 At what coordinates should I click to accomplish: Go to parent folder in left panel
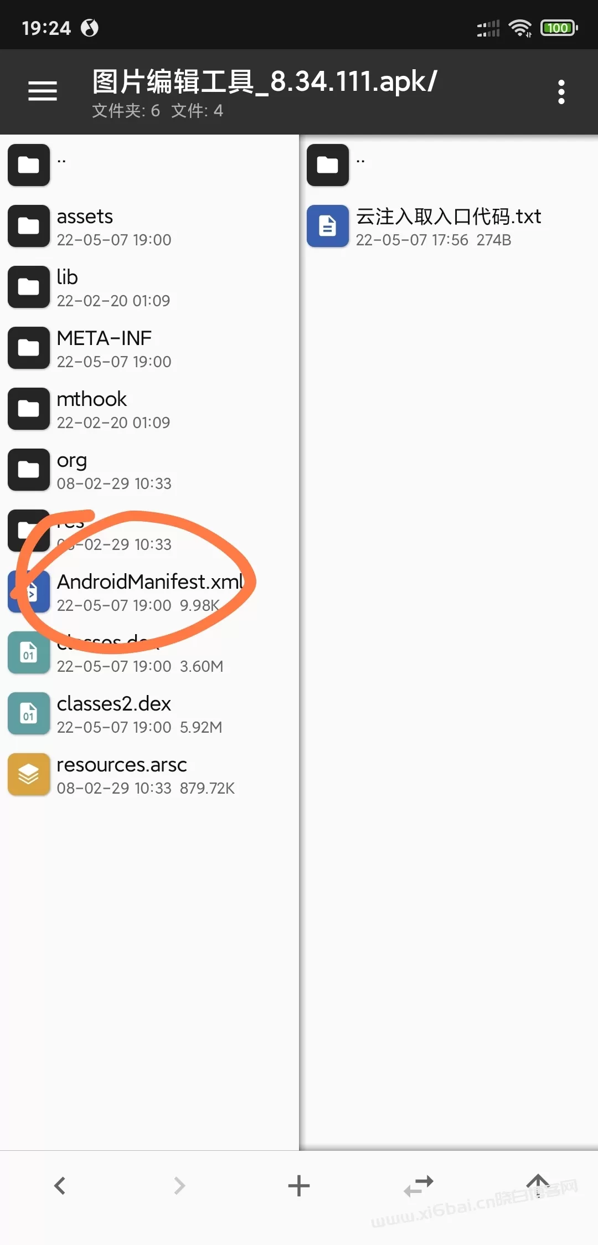(149, 165)
